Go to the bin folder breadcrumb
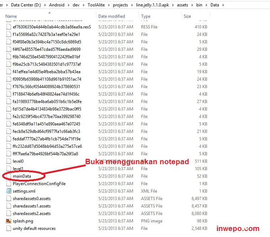270x237 pixels. click(x=199, y=5)
